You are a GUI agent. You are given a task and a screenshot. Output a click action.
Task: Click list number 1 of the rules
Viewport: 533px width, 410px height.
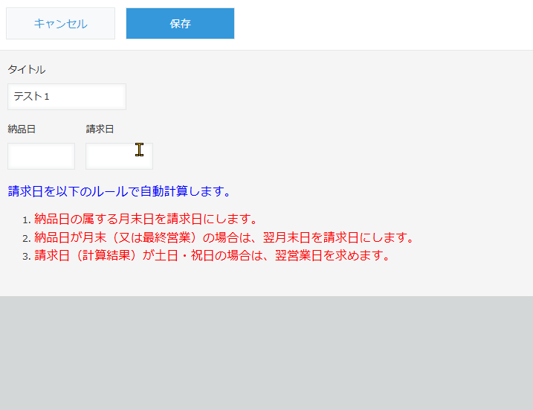pyautogui.click(x=26, y=220)
